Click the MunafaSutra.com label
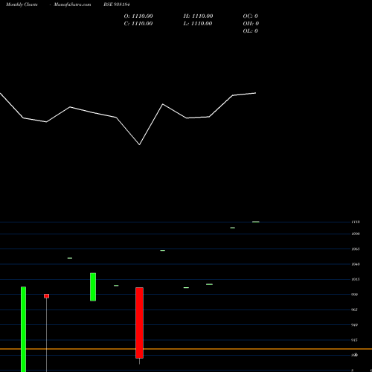The image size is (372, 372). tap(72, 4)
